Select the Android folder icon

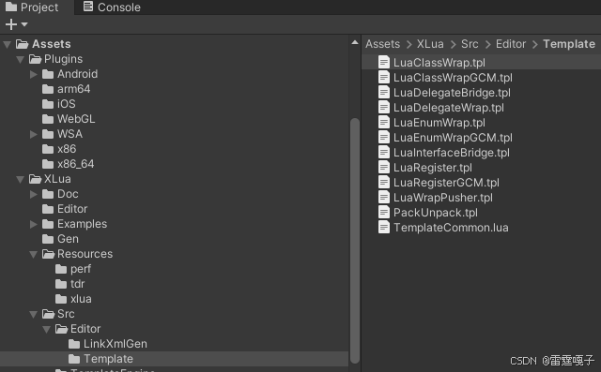(x=48, y=74)
